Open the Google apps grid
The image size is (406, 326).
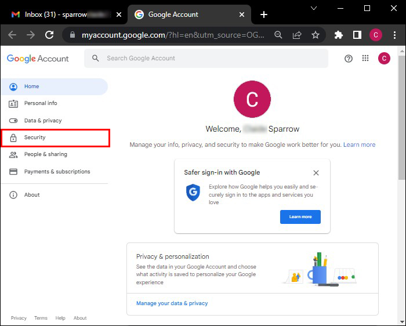click(365, 58)
